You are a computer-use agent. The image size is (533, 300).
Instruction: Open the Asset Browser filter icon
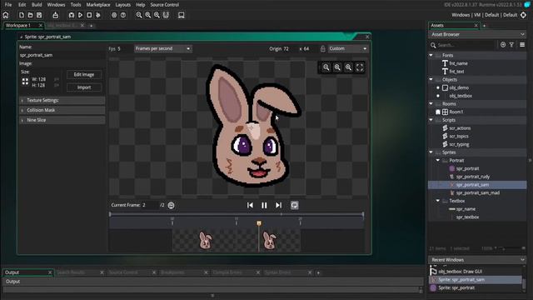point(511,45)
